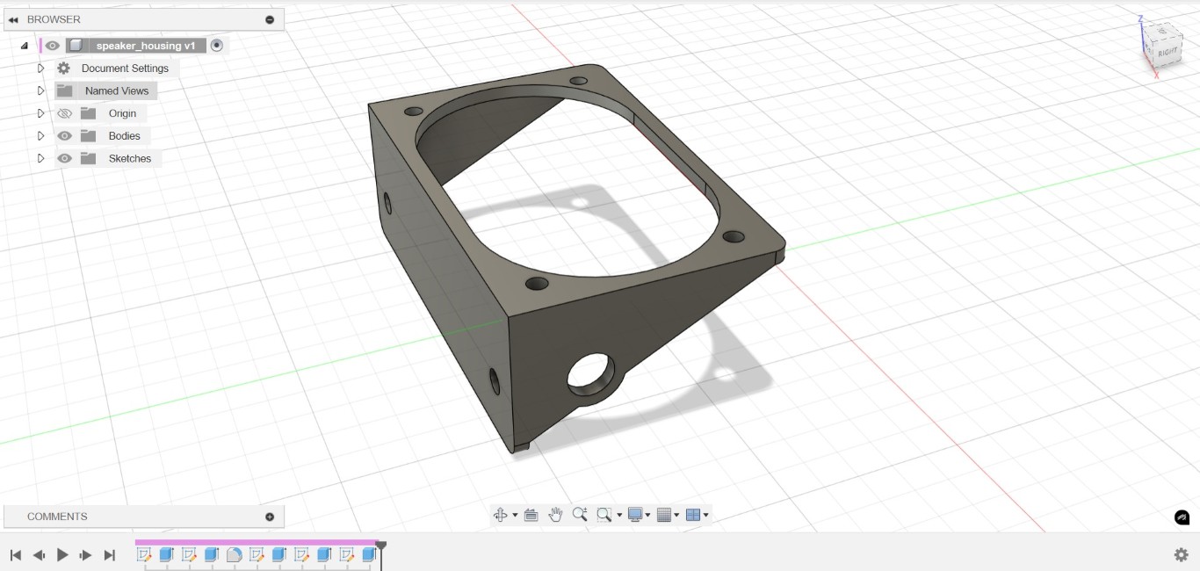Collapse the speaker_housing v1 root node

[25, 46]
